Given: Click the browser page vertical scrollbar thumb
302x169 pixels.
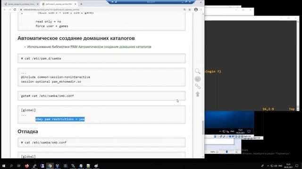Looking at the screenshot, I should (x=203, y=128).
